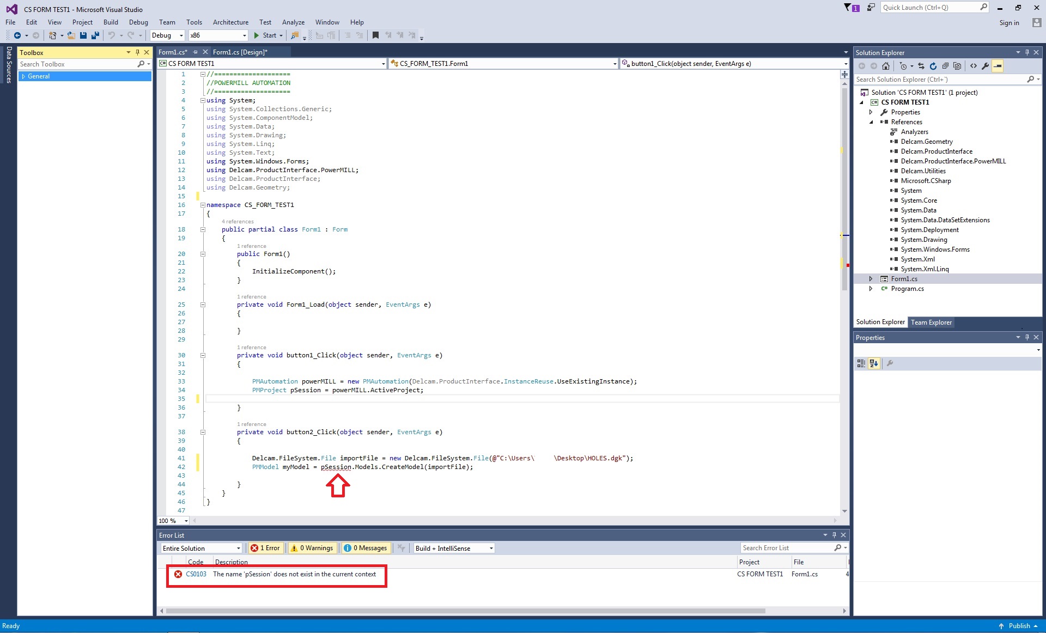Open the Build menu
This screenshot has height=633, width=1046.
click(x=111, y=22)
